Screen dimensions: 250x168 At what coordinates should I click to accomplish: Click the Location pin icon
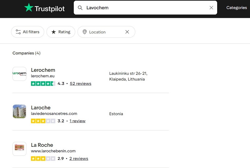pos(84,32)
